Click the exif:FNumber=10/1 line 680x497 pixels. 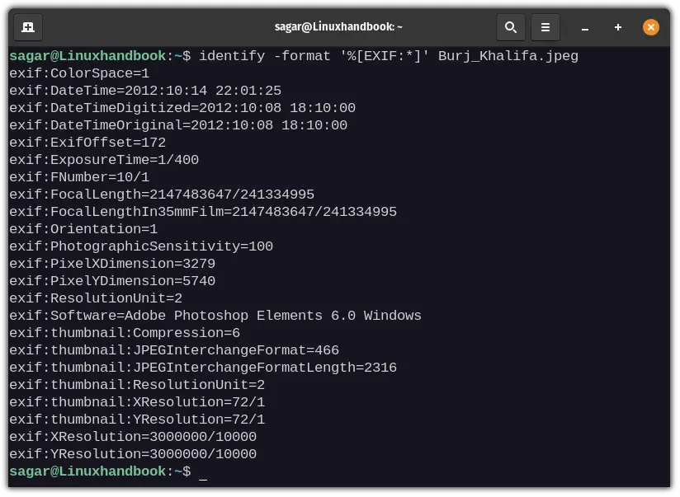[x=79, y=177]
